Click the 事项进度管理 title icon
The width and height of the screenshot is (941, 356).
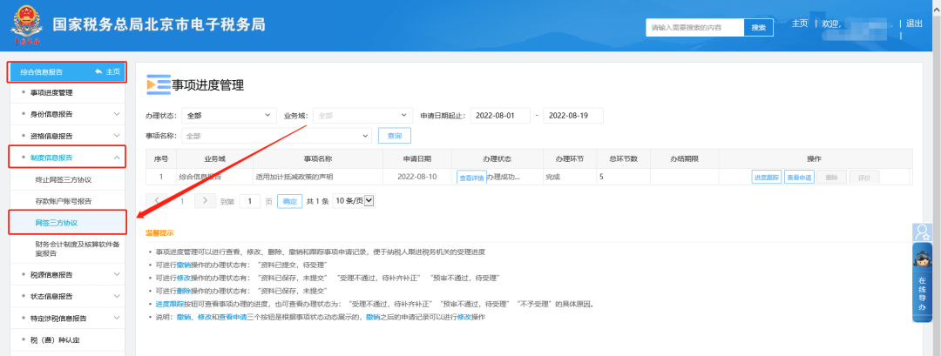coord(158,85)
